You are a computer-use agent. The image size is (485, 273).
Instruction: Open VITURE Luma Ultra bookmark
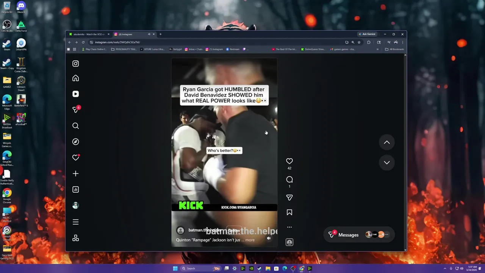click(152, 49)
